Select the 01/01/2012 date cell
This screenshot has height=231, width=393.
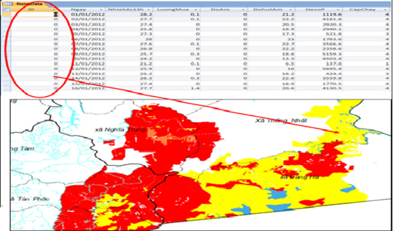[x=85, y=15]
